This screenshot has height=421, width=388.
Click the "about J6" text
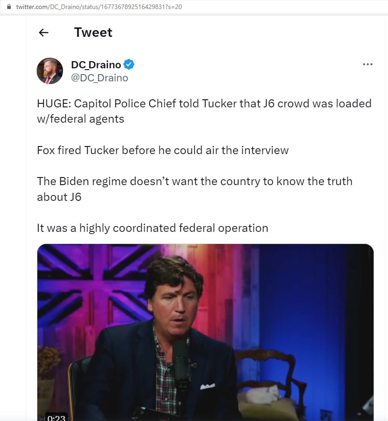click(x=59, y=197)
